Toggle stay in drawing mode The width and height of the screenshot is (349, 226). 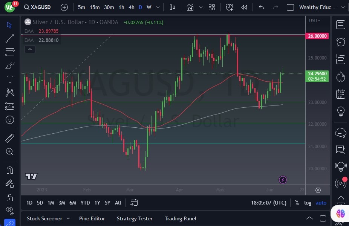[x=9, y=184]
